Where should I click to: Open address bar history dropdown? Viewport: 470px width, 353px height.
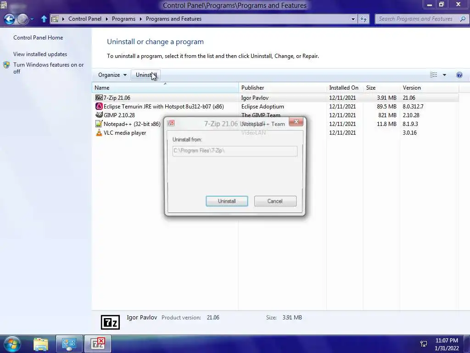(x=353, y=19)
